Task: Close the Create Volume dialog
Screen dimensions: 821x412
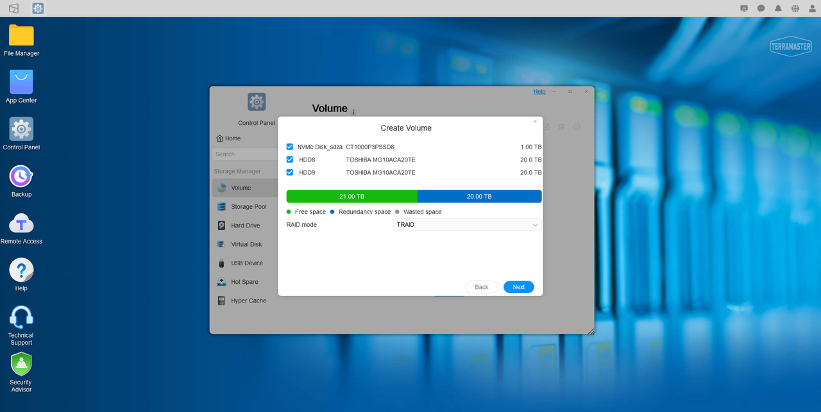Action: click(536, 121)
